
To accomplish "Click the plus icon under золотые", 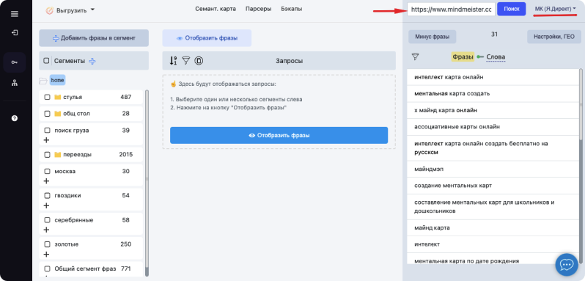I will point(47,254).
